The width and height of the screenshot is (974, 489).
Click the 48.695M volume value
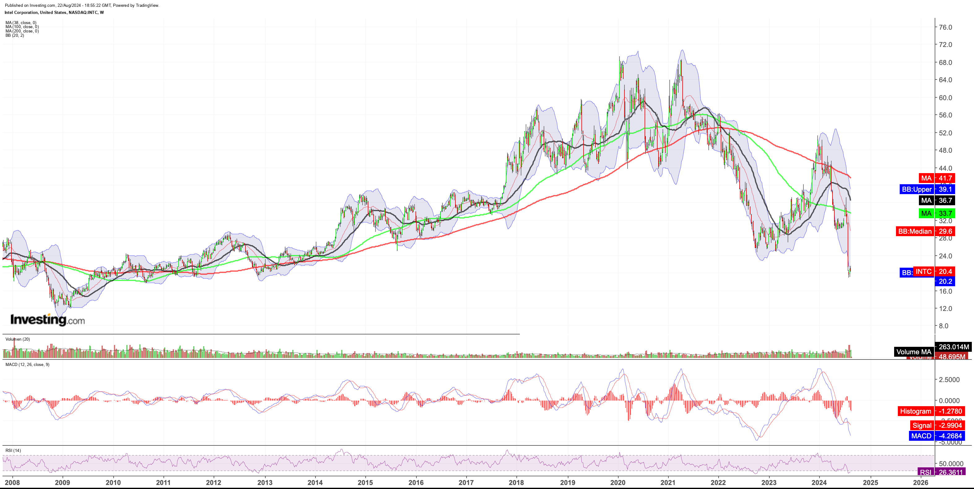(952, 357)
